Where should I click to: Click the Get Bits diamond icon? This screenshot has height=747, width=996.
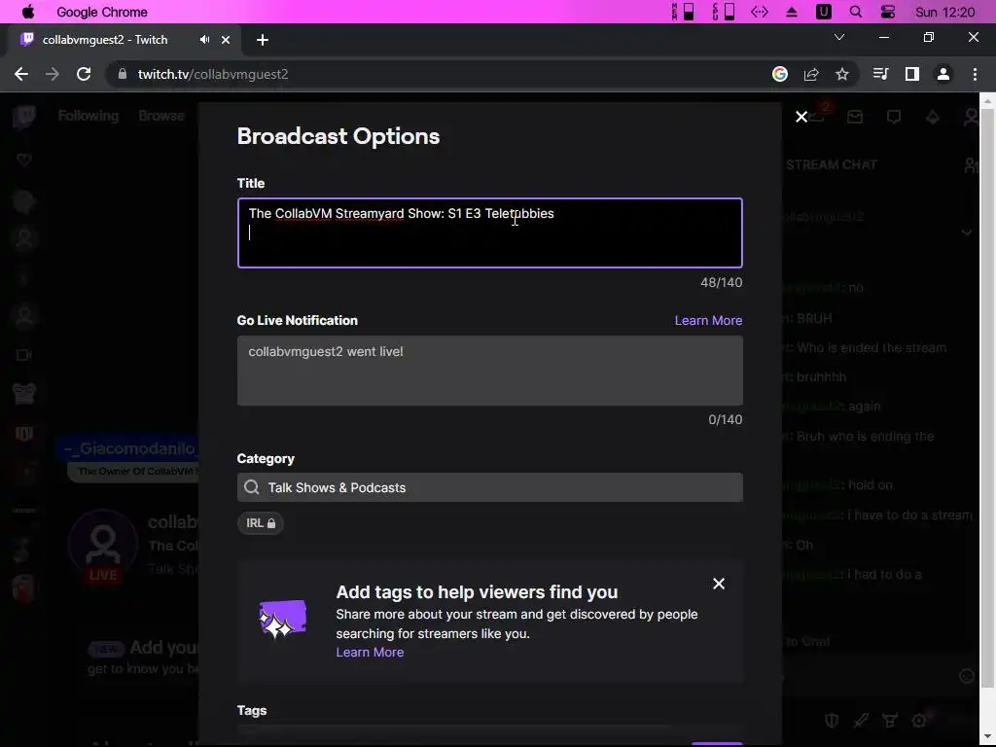[933, 117]
